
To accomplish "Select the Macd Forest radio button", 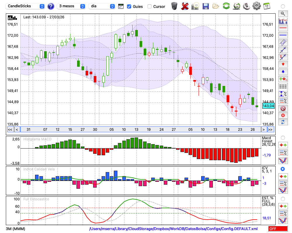I will point(283,137).
